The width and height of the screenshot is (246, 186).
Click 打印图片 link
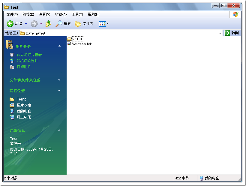click(x=24, y=67)
